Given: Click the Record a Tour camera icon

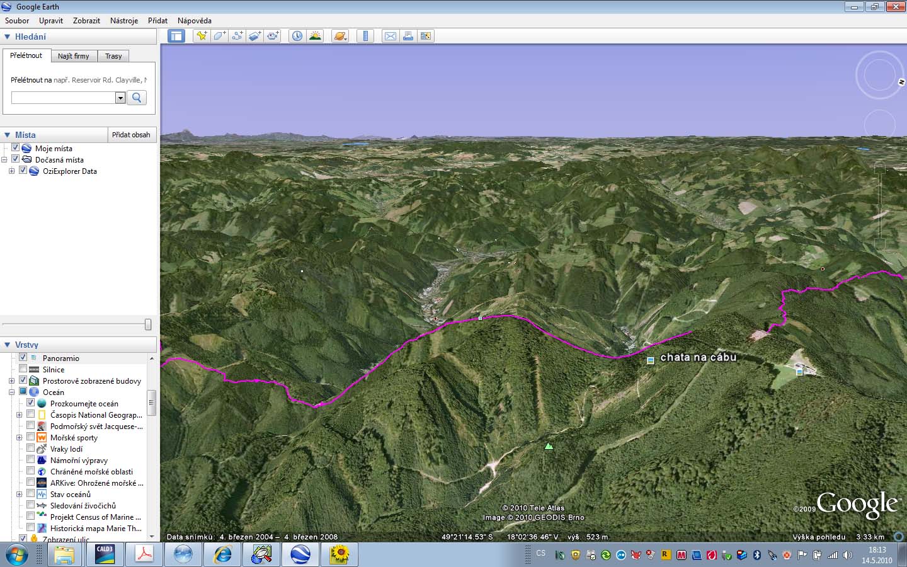Looking at the screenshot, I should [x=273, y=36].
